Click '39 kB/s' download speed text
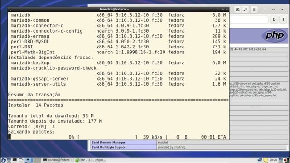290x163 pixels. [x=153, y=137]
